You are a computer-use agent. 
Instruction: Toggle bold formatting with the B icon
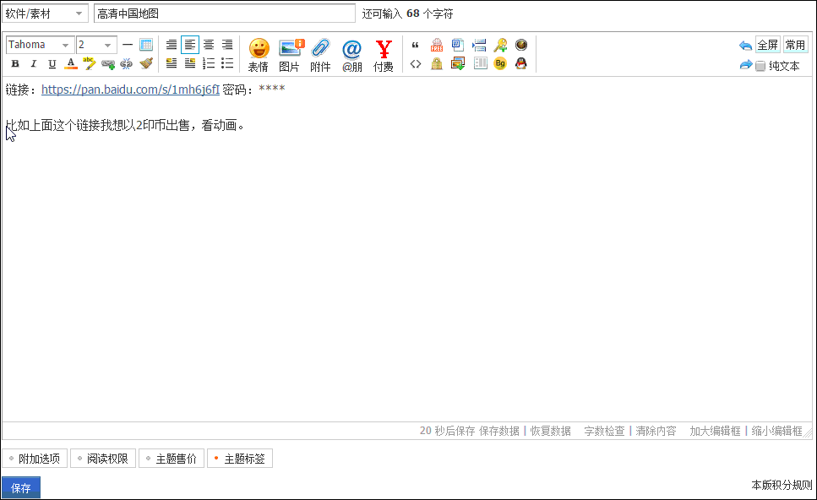click(15, 64)
